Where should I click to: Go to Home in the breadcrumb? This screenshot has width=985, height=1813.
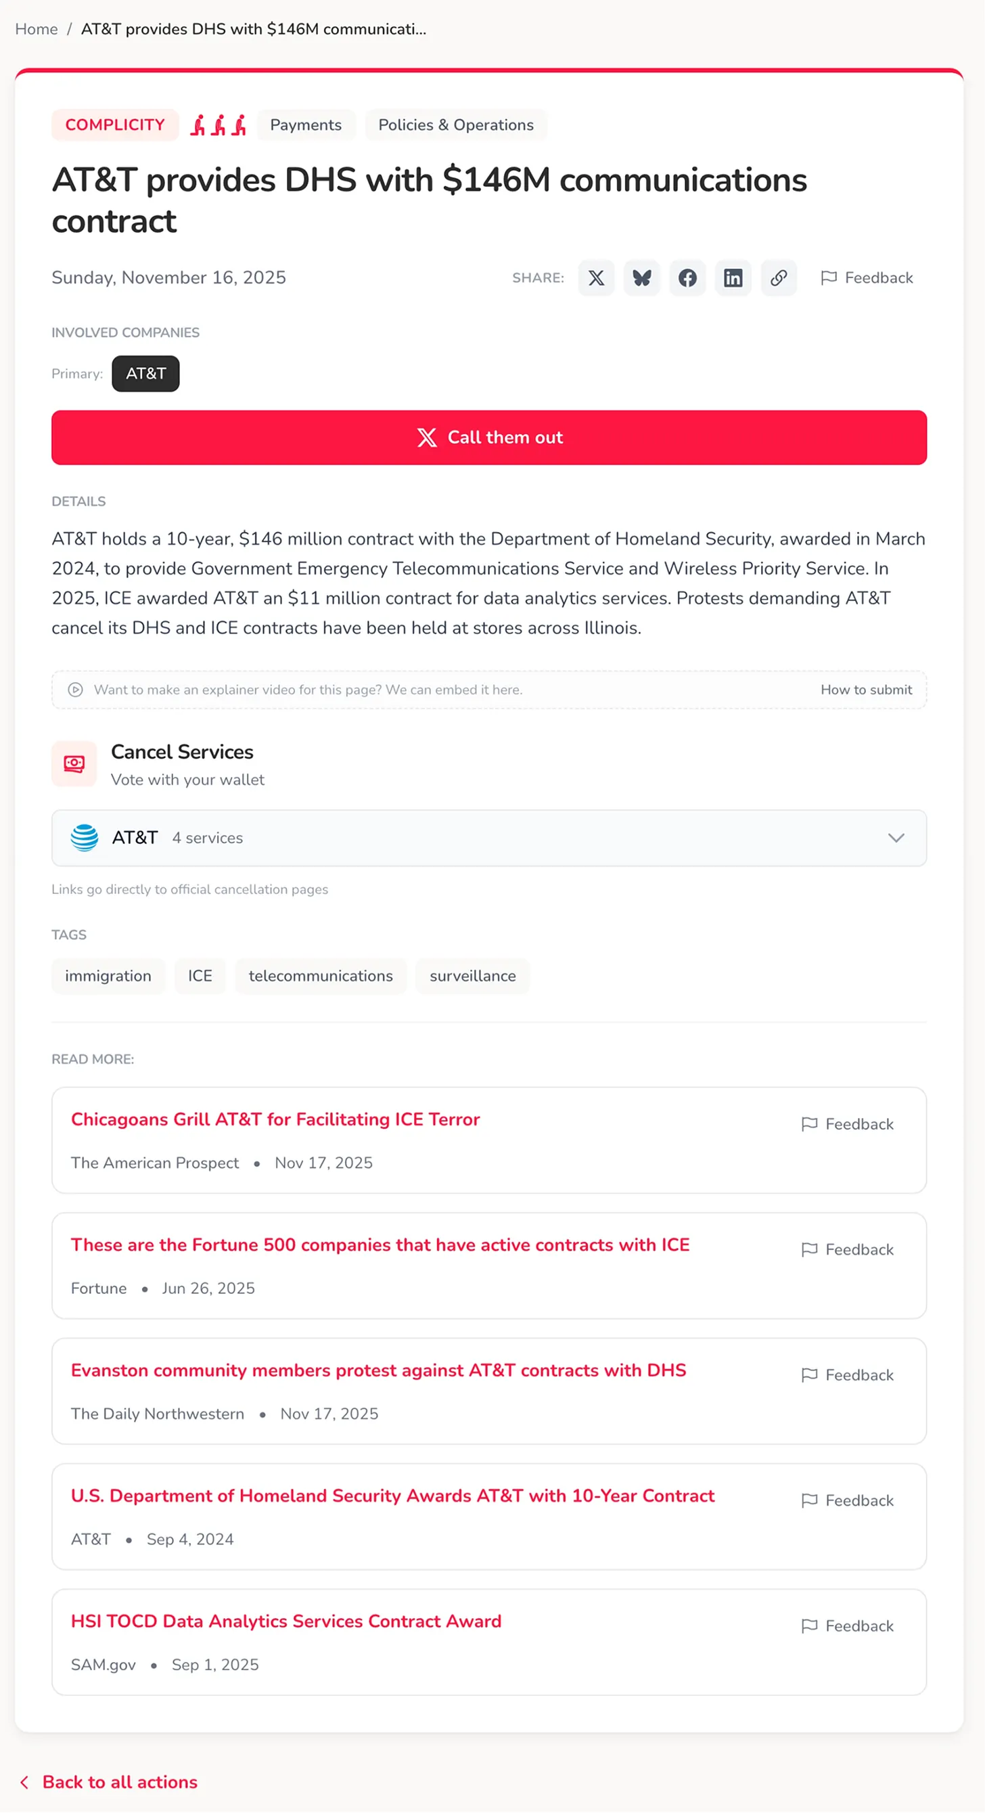pyautogui.click(x=37, y=29)
